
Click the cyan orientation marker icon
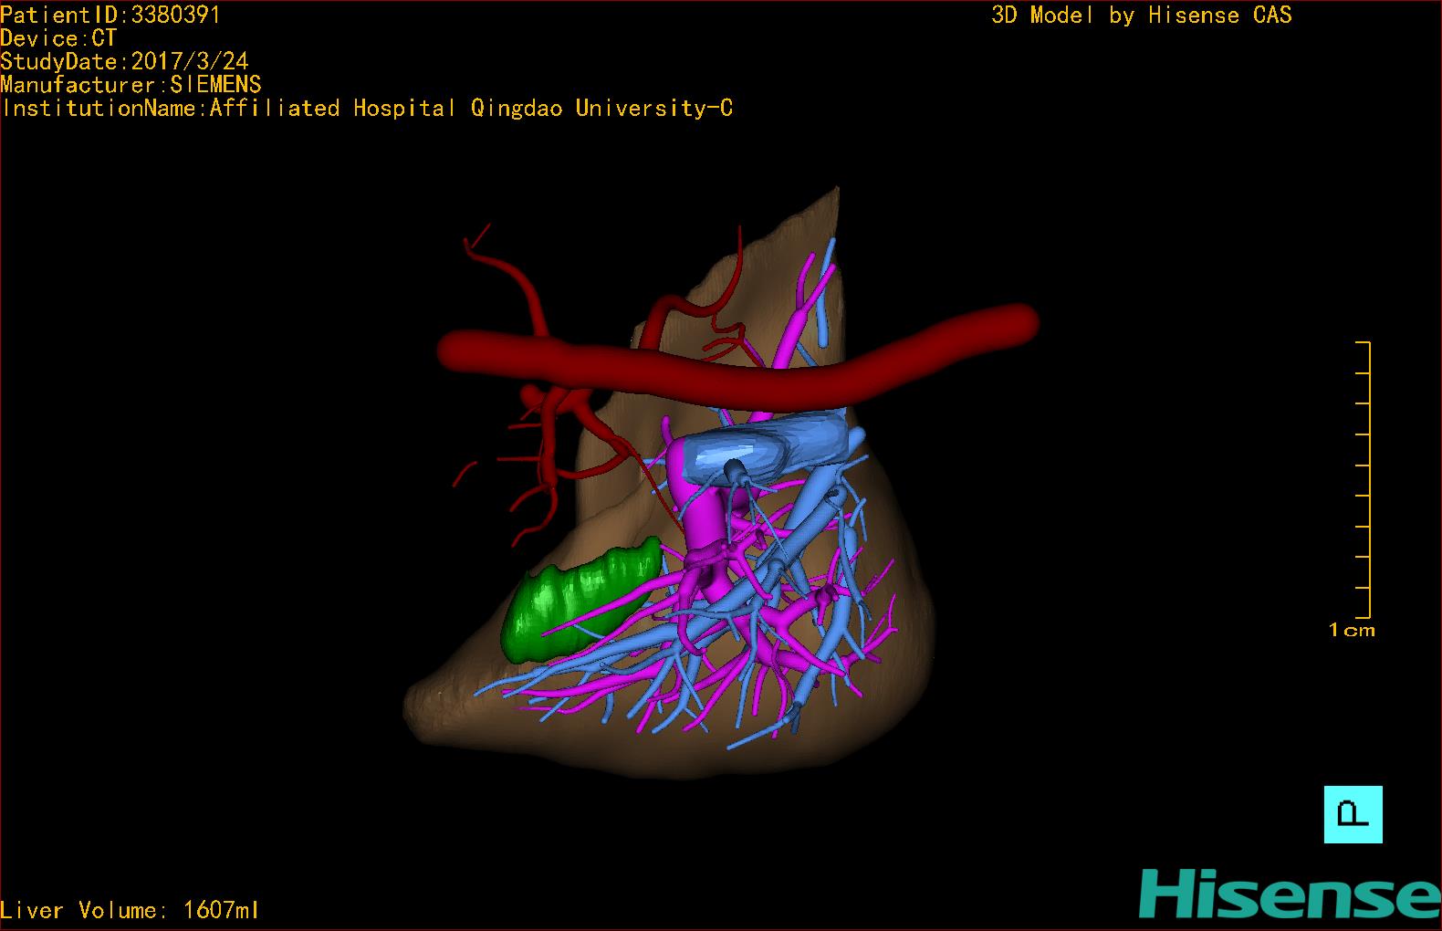(1353, 814)
